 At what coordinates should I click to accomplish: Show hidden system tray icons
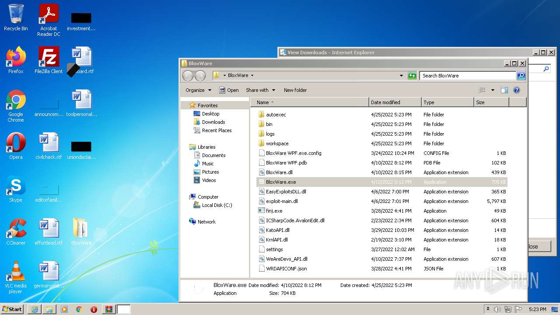pyautogui.click(x=488, y=309)
